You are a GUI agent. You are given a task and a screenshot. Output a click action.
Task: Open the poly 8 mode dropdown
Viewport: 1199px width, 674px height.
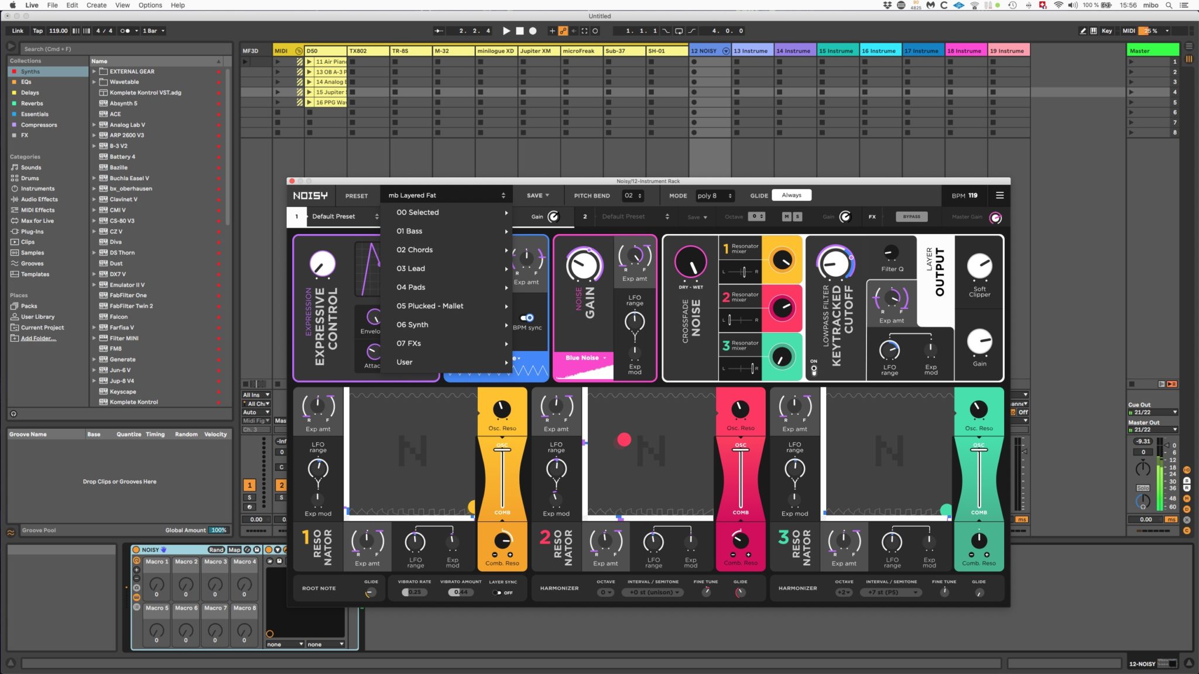coord(714,195)
